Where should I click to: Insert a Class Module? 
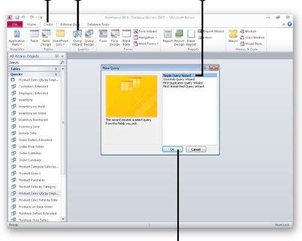[x=252, y=37]
